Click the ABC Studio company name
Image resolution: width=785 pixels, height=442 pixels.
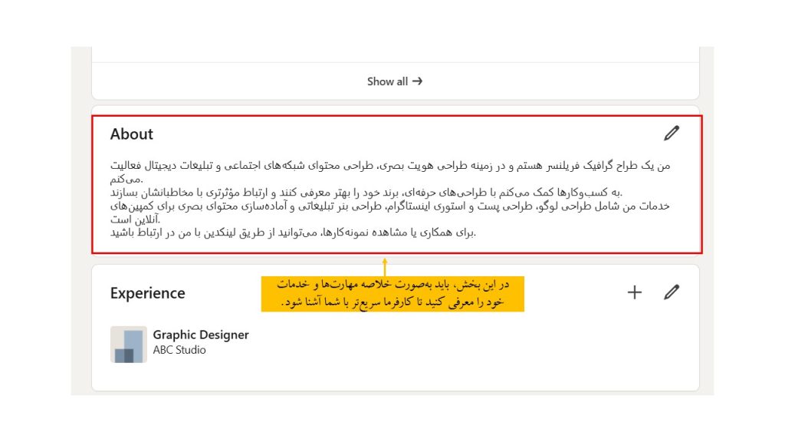[x=179, y=350]
